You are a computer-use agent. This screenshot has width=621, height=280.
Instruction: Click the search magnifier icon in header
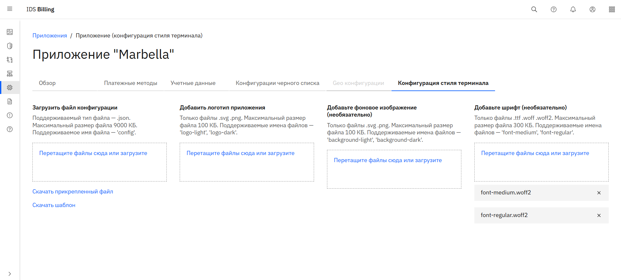coord(534,9)
